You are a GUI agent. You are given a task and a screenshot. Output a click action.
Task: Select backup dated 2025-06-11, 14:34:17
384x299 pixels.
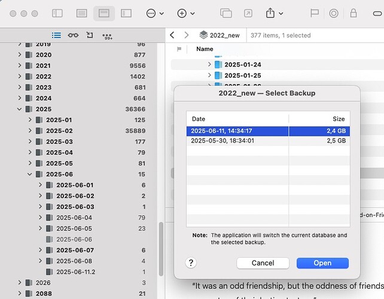[x=268, y=131]
